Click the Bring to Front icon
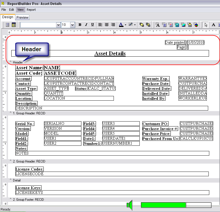This screenshot has width=220, height=212. [x=142, y=25]
